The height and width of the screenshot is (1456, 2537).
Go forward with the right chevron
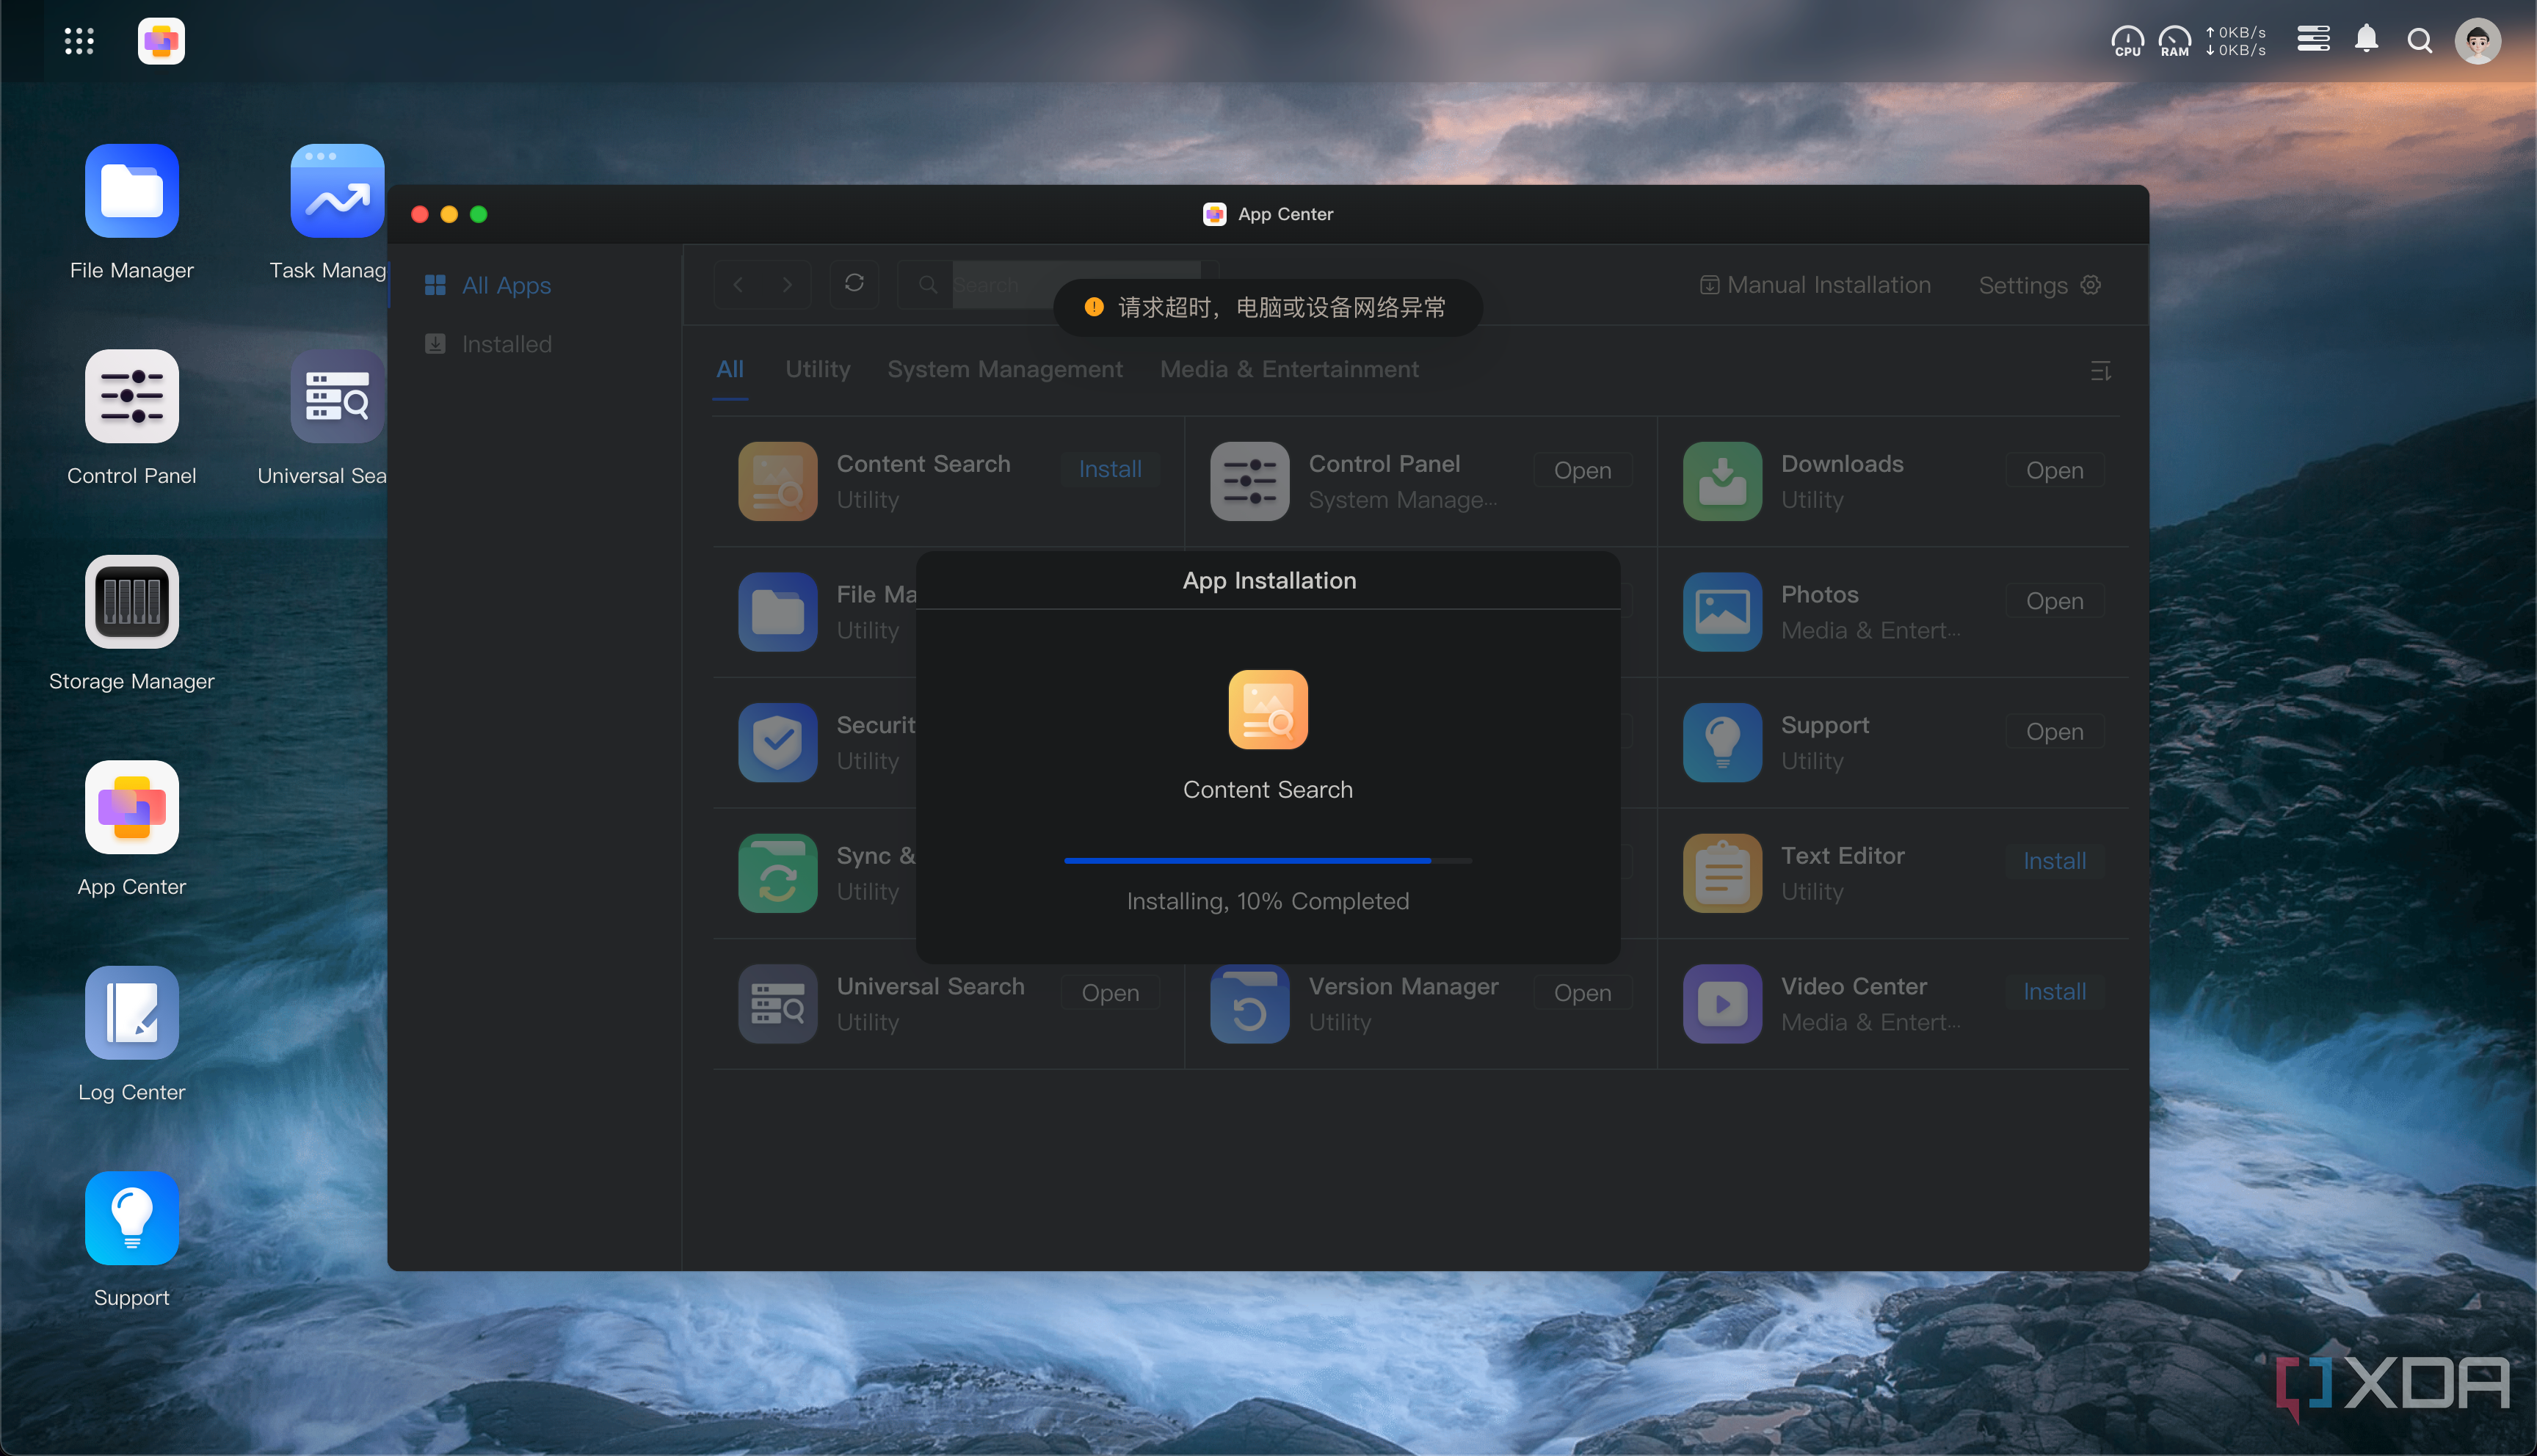pyautogui.click(x=787, y=285)
